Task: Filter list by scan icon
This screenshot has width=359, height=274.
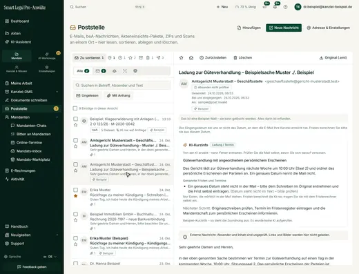Action: tap(125, 71)
